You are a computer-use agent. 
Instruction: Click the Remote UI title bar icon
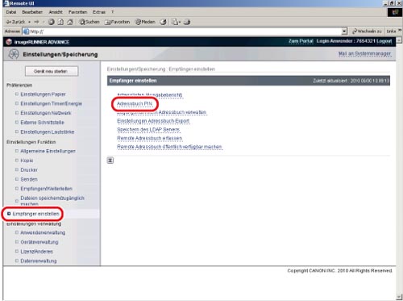click(x=6, y=3)
